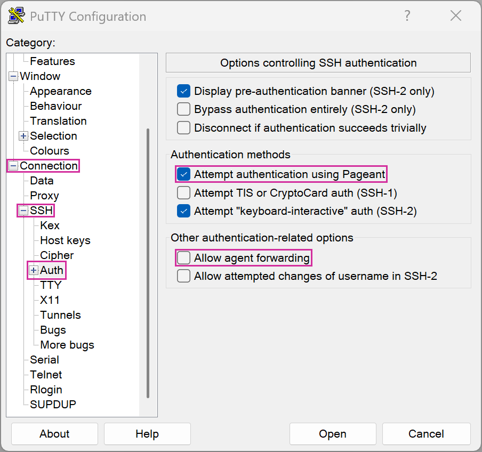
Task: Disable Attempt authentication using Pageant
Action: click(184, 174)
